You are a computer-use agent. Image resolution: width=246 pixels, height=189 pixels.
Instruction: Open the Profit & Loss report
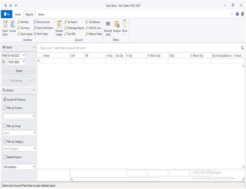click(93, 28)
